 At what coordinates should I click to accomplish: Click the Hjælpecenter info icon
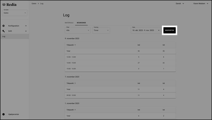click(x=3, y=114)
